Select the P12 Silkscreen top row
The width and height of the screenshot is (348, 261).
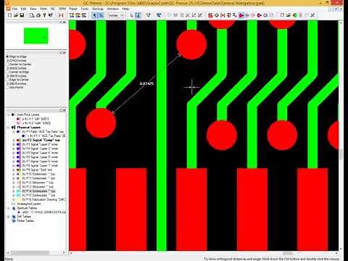click(38, 183)
